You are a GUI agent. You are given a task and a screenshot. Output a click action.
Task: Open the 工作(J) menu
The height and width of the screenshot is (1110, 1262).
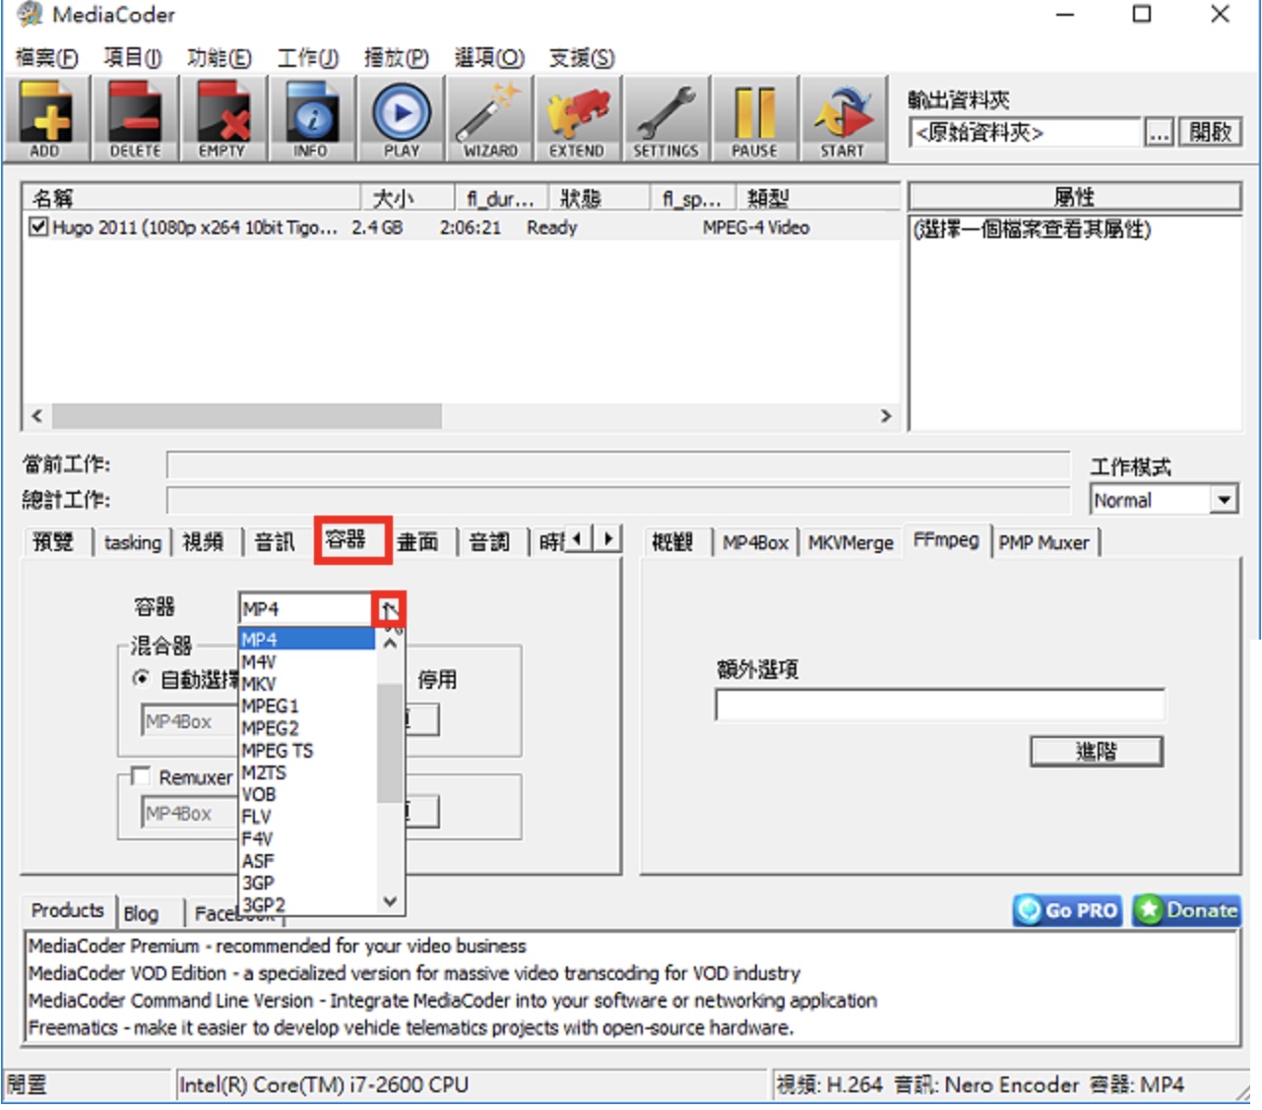[308, 58]
